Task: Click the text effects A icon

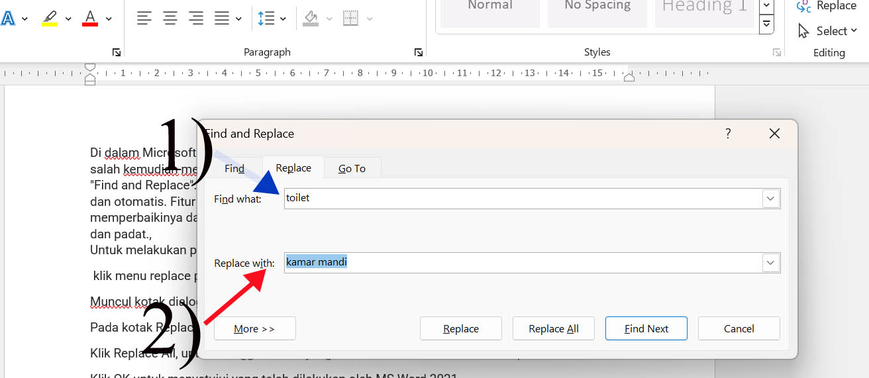Action: 8,18
